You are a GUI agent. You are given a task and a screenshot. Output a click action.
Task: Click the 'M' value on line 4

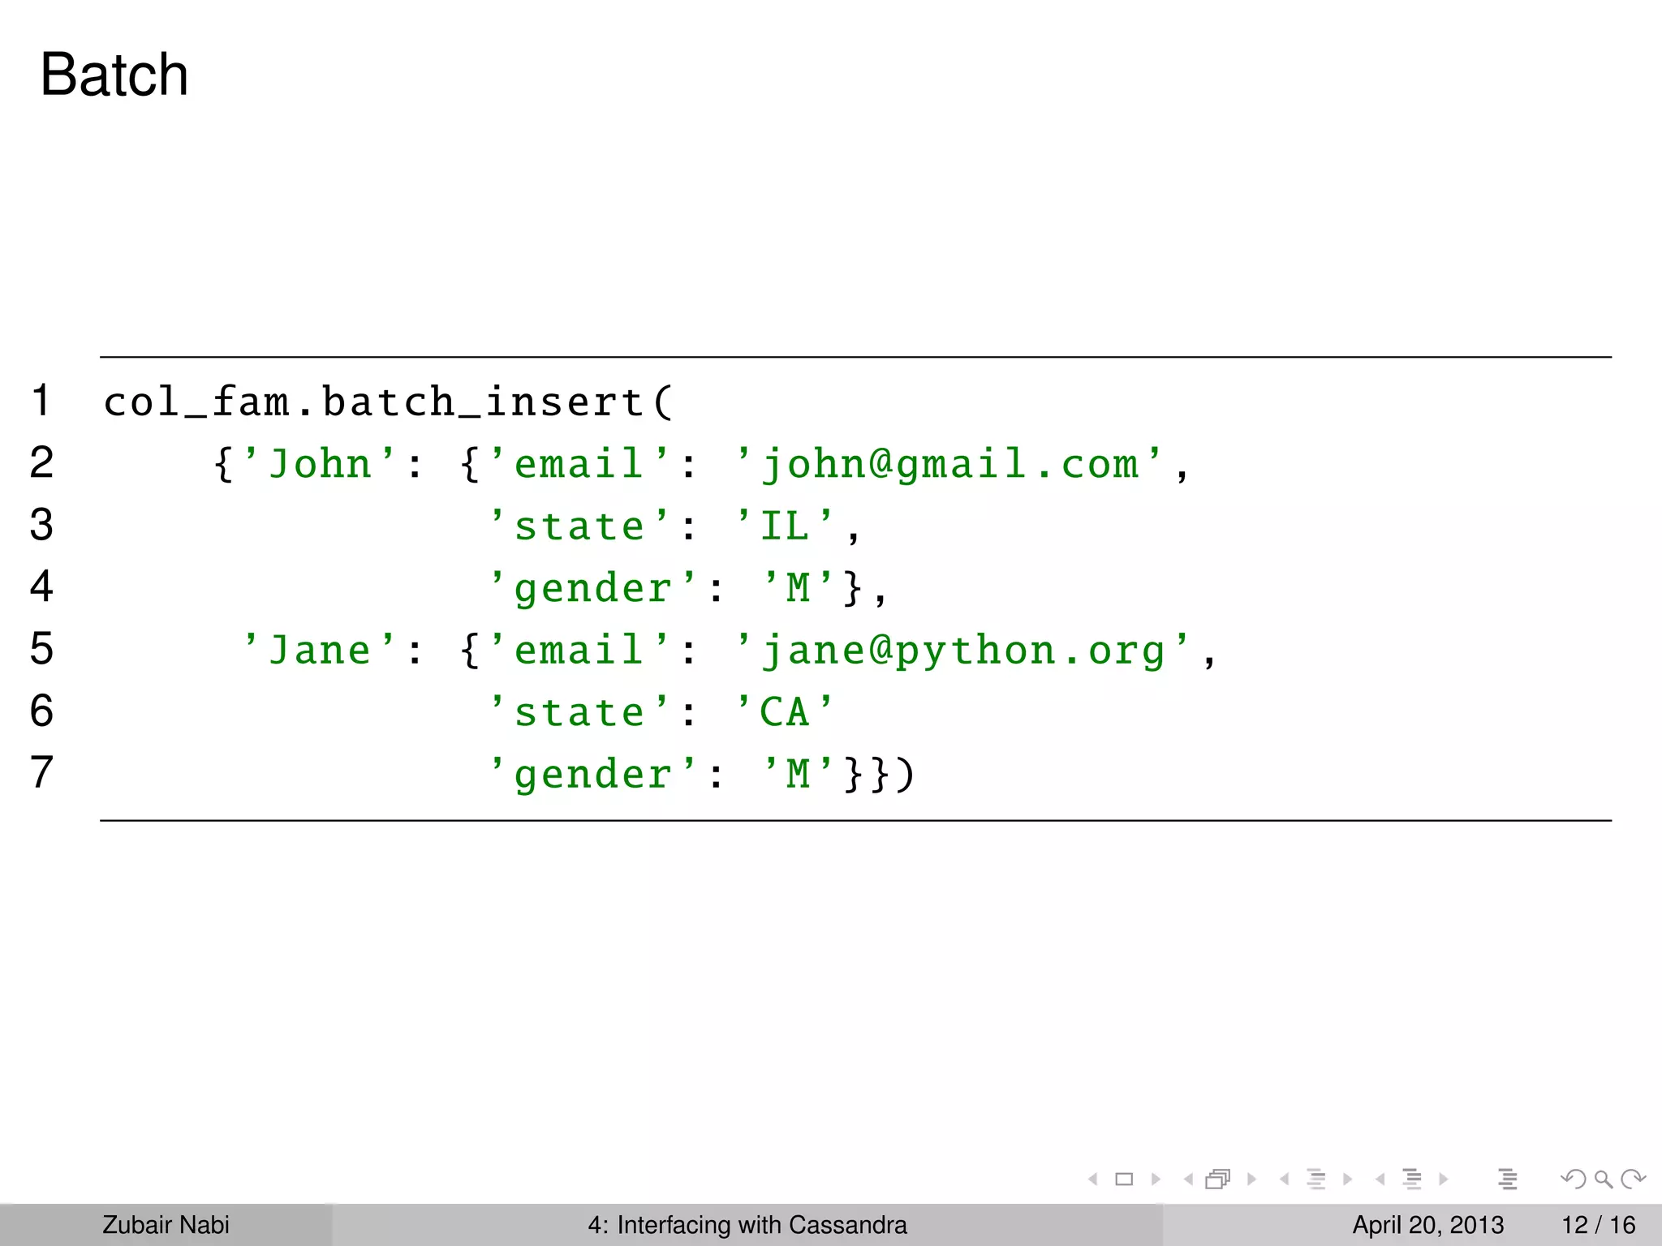pyautogui.click(x=799, y=587)
